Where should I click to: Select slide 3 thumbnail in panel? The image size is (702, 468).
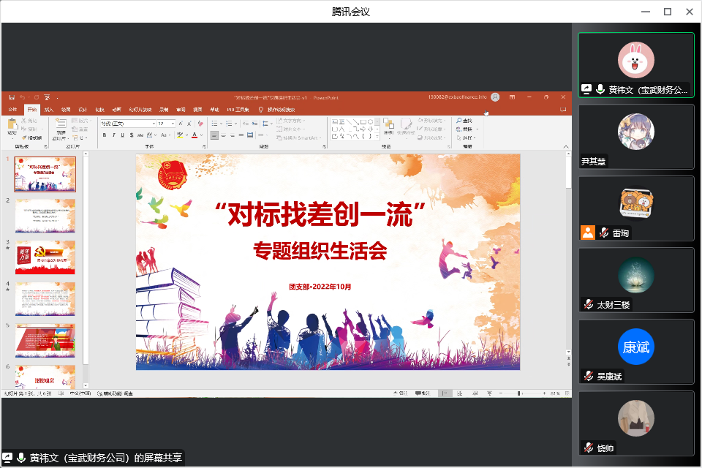click(x=45, y=257)
